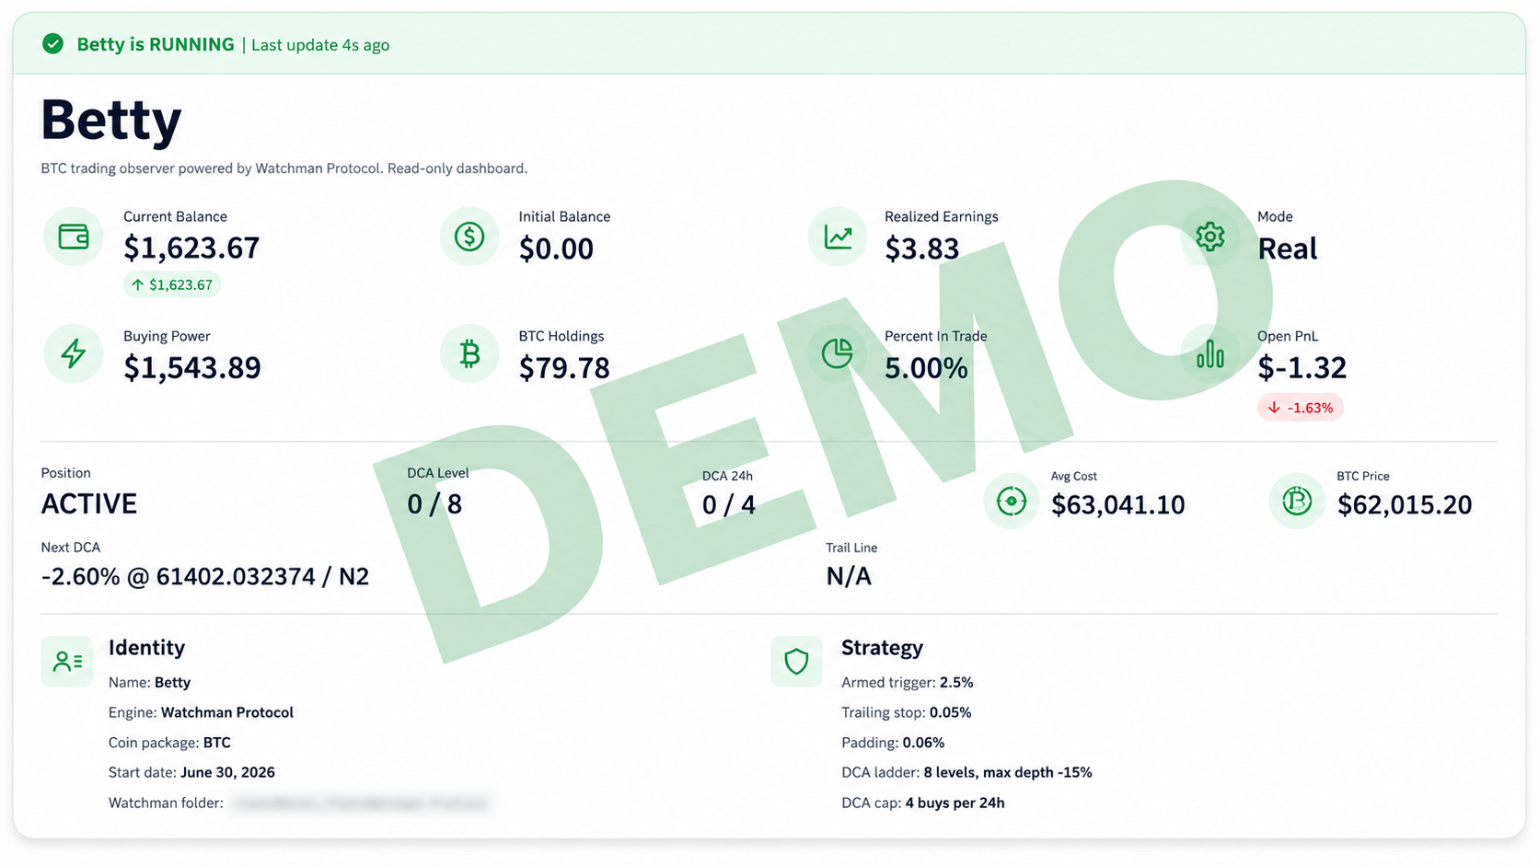
Task: Click the Buying Power value $1,543.89
Action: tap(192, 368)
